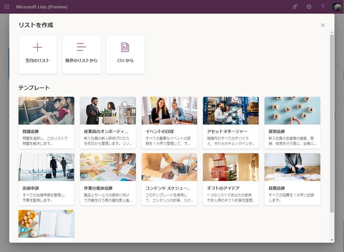Screen dimensions: 344x252
Task: Choose the イベントの日程 template
Action: (169, 122)
